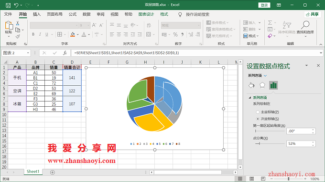Open the Name Box dropdown arrow
Image resolution: width=325 pixels, height=182 pixels.
pos(28,53)
